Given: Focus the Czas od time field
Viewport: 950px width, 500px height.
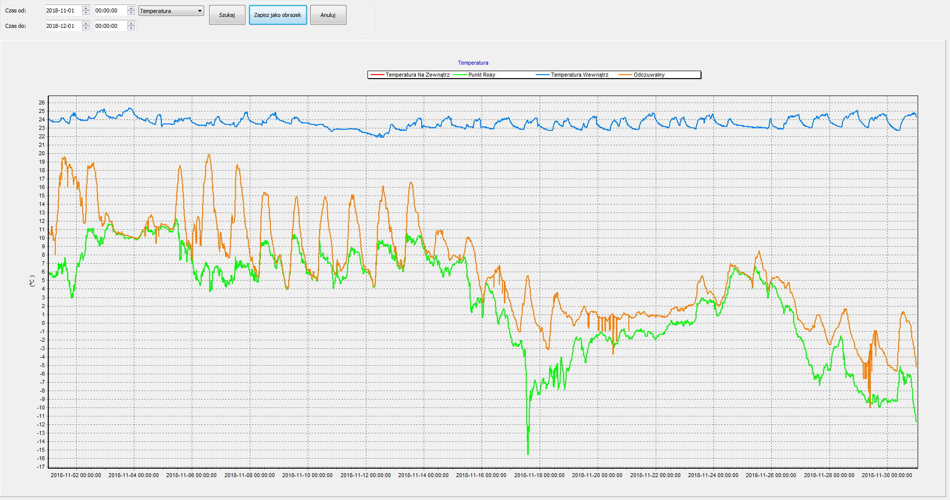Looking at the screenshot, I should 110,10.
